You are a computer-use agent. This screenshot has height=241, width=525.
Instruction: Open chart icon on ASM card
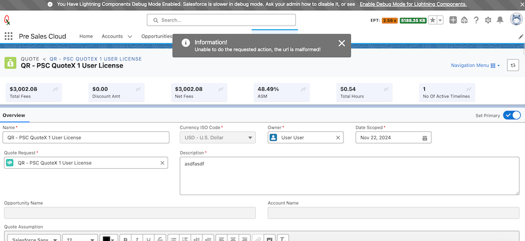pyautogui.click(x=303, y=89)
